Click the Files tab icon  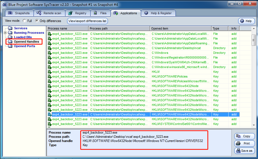tap(95, 13)
